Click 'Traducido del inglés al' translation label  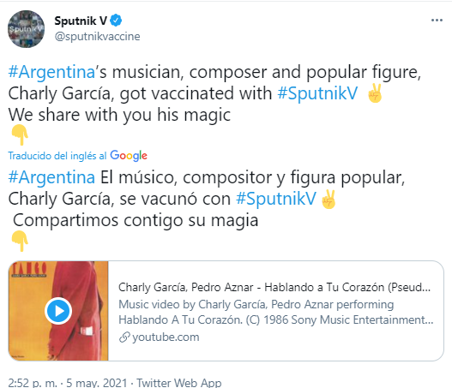click(x=57, y=156)
